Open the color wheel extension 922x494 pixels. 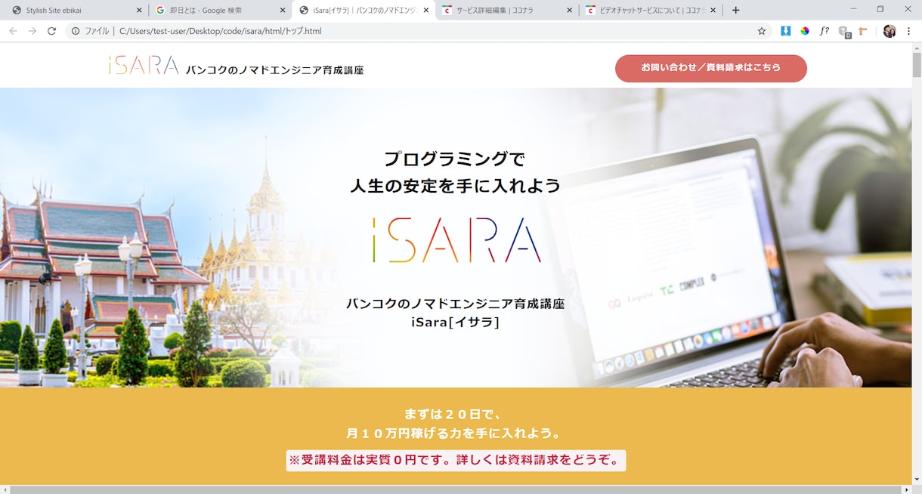tap(805, 31)
